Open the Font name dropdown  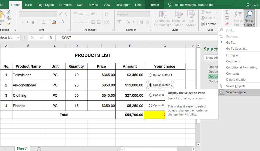[43, 14]
